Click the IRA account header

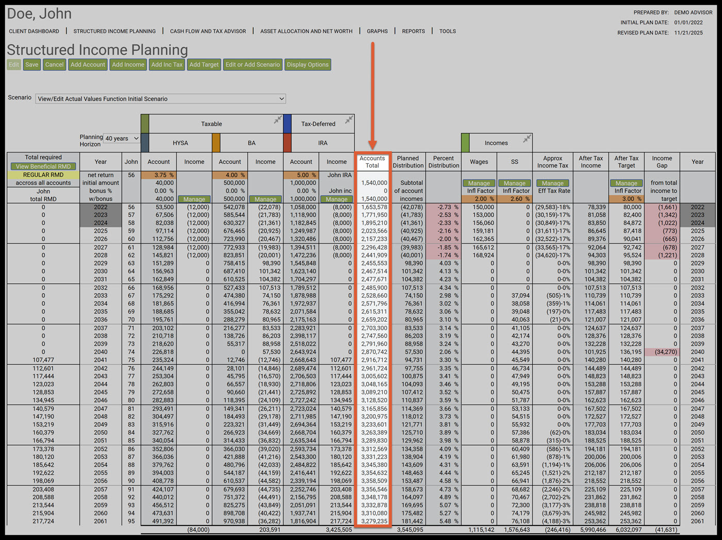[323, 143]
